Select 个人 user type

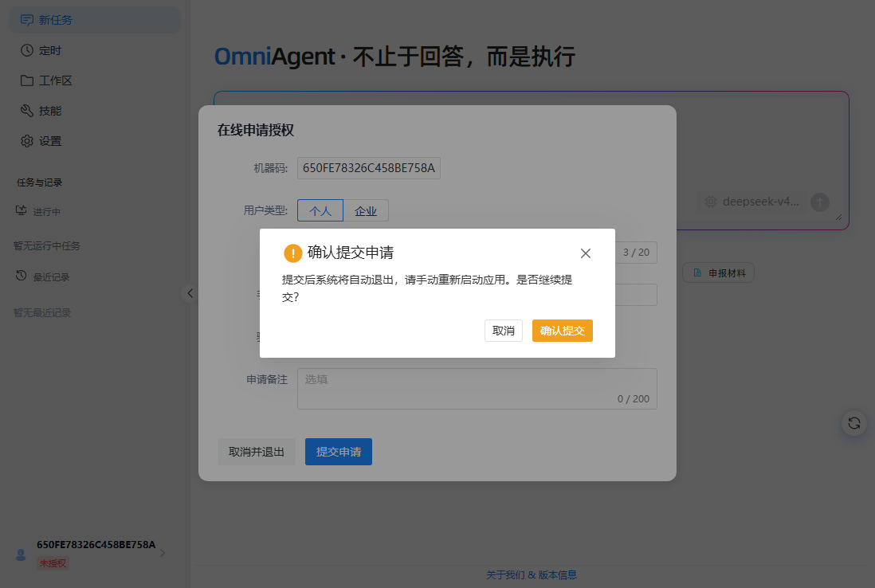[320, 210]
